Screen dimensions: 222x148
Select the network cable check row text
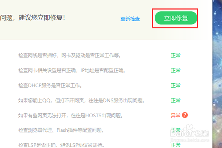point(70,55)
